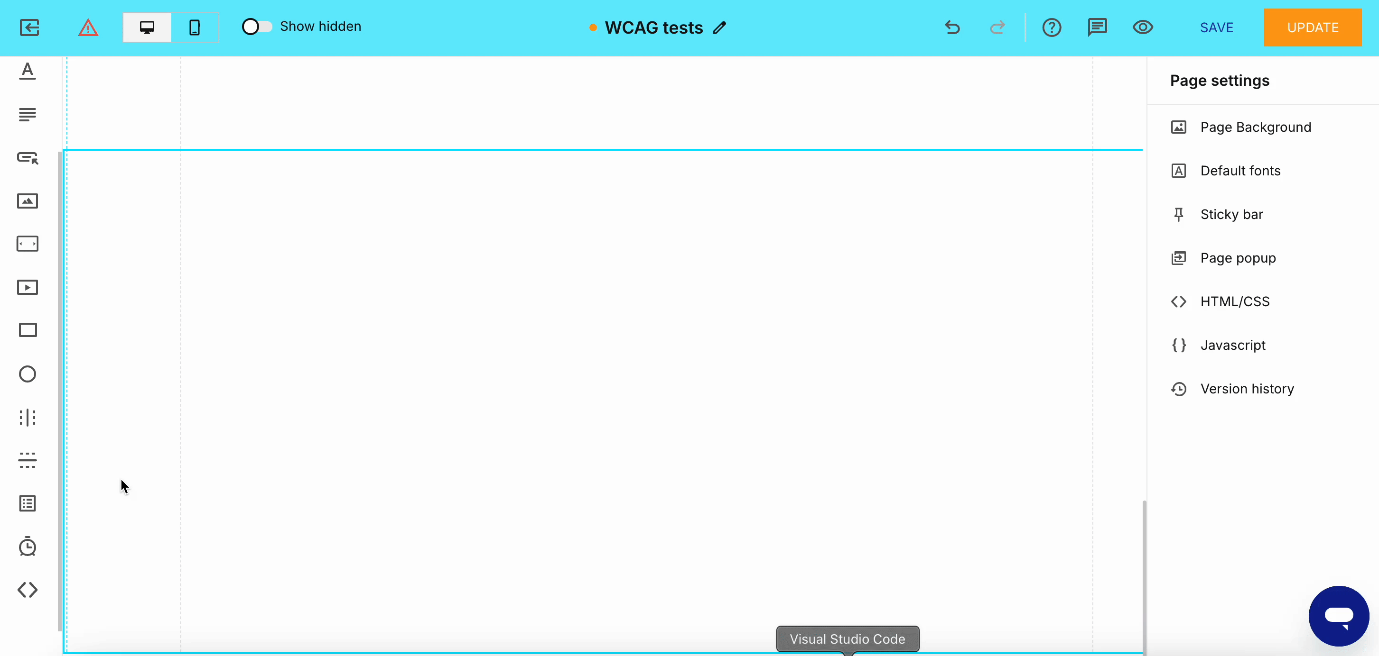Image resolution: width=1379 pixels, height=656 pixels.
Task: Select the Button widget tool
Action: point(28,157)
